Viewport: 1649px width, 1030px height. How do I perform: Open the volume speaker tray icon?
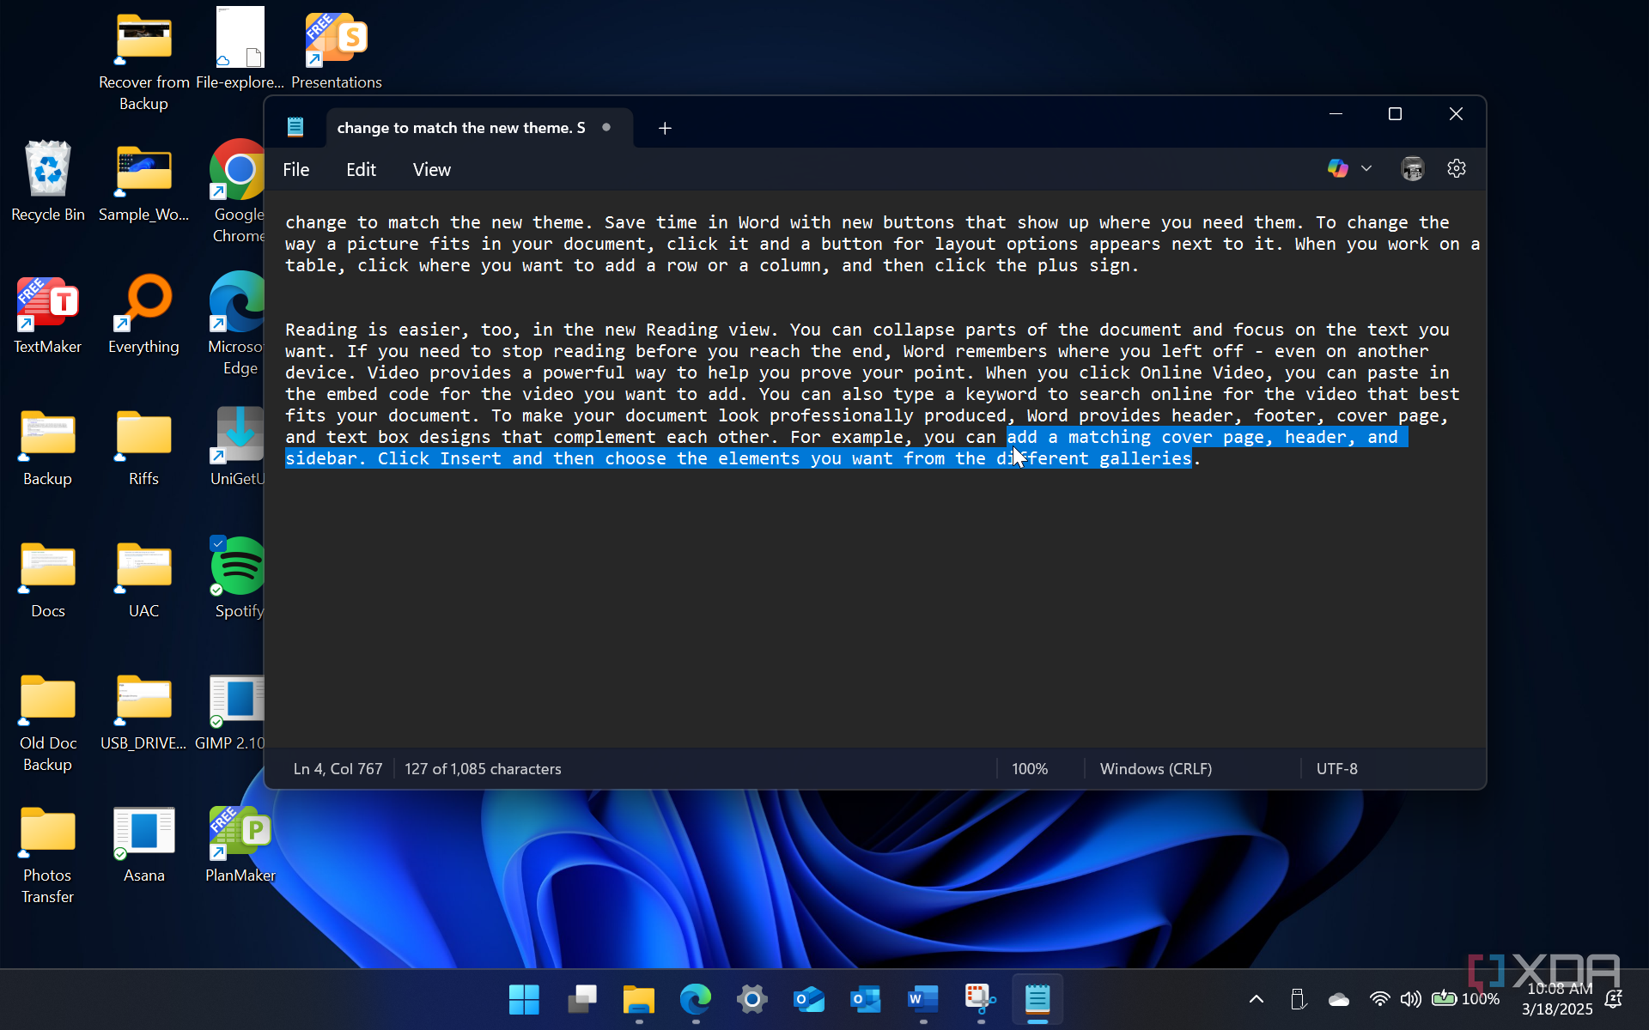[1410, 999]
